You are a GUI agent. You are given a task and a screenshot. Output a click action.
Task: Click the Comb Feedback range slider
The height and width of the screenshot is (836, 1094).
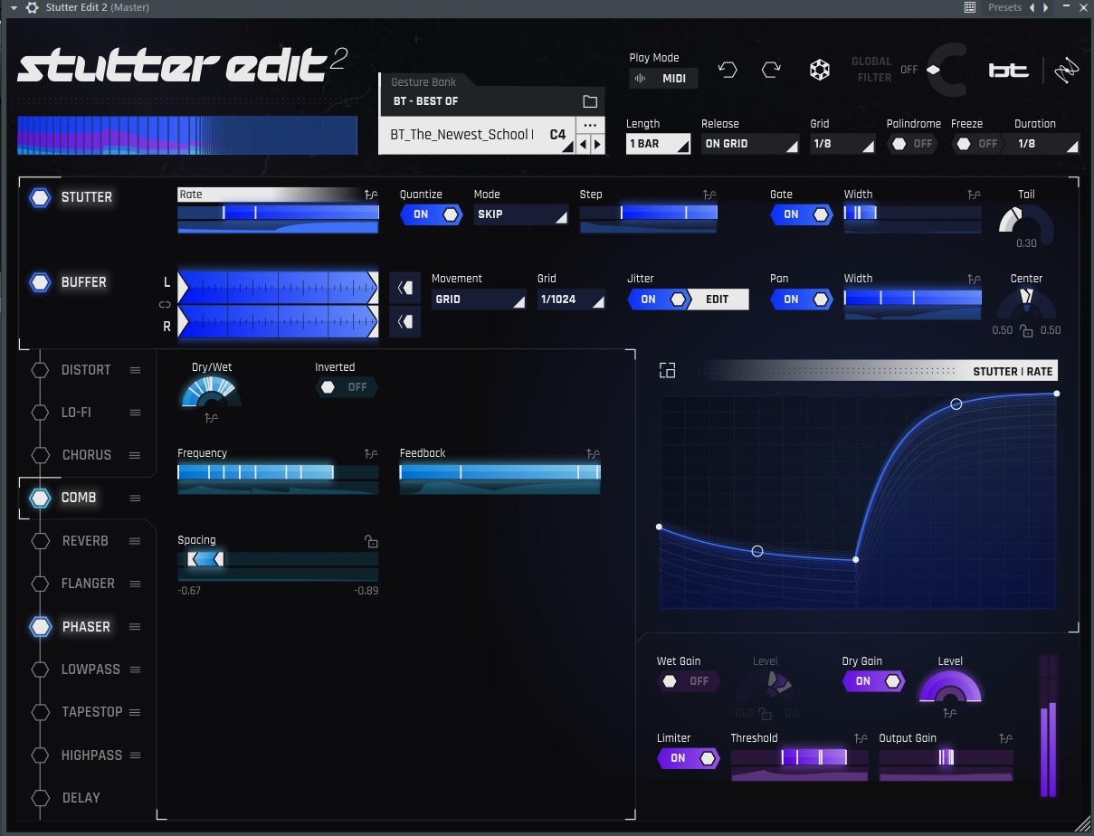(499, 472)
